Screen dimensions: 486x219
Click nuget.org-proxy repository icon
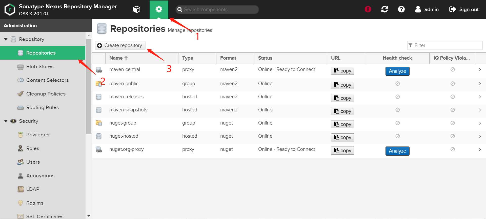coord(99,150)
